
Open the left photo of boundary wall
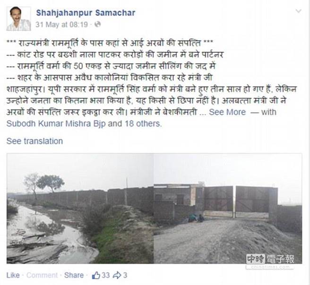80,209
